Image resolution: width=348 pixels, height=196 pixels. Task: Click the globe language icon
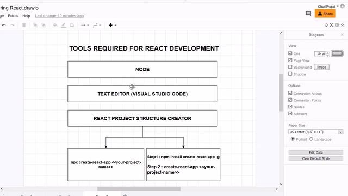click(343, 6)
